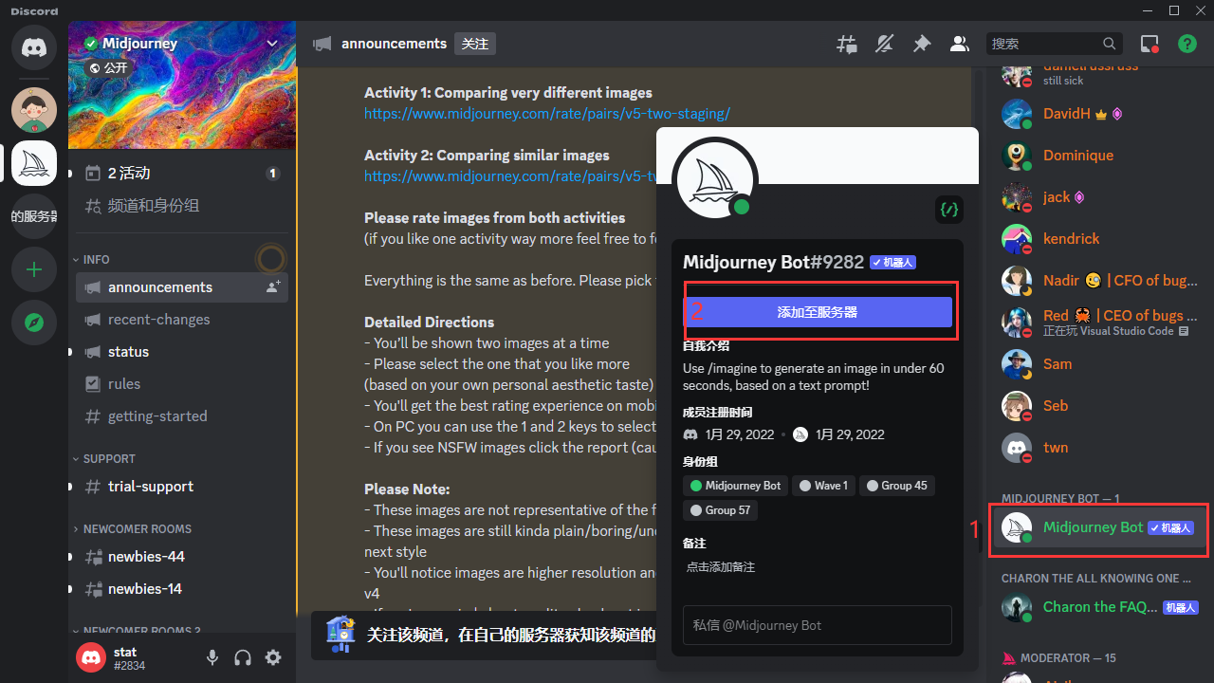The width and height of the screenshot is (1214, 683).
Task: Select the Midjourney sailboat server icon
Action: (34, 163)
